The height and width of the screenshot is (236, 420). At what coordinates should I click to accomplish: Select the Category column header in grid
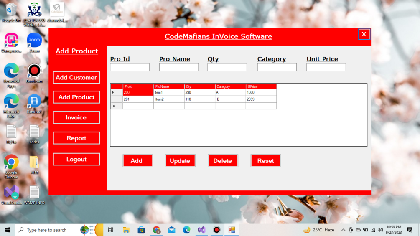click(x=231, y=87)
